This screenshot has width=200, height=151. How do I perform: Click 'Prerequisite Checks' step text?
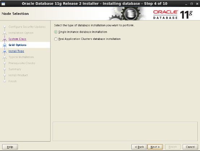point(22,63)
